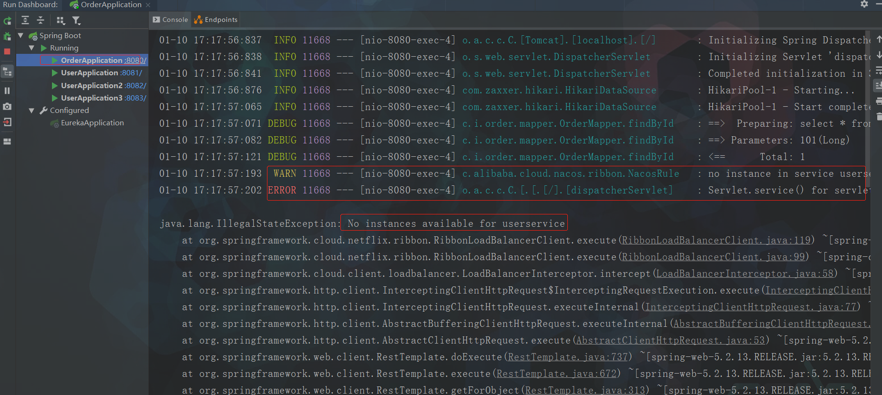Image resolution: width=882 pixels, height=395 pixels.
Task: Click the java.lang.IllegalStateException text
Action: point(248,223)
